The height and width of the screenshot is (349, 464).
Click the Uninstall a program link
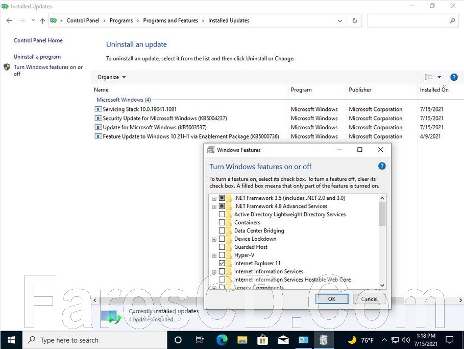37,57
